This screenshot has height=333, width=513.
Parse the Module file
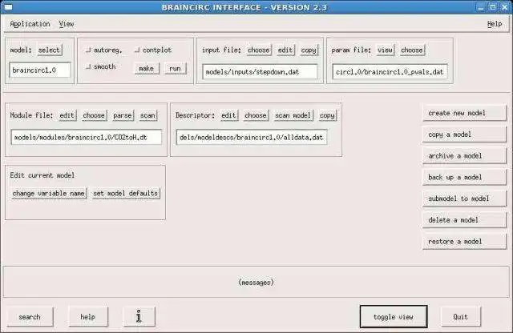tap(123, 115)
